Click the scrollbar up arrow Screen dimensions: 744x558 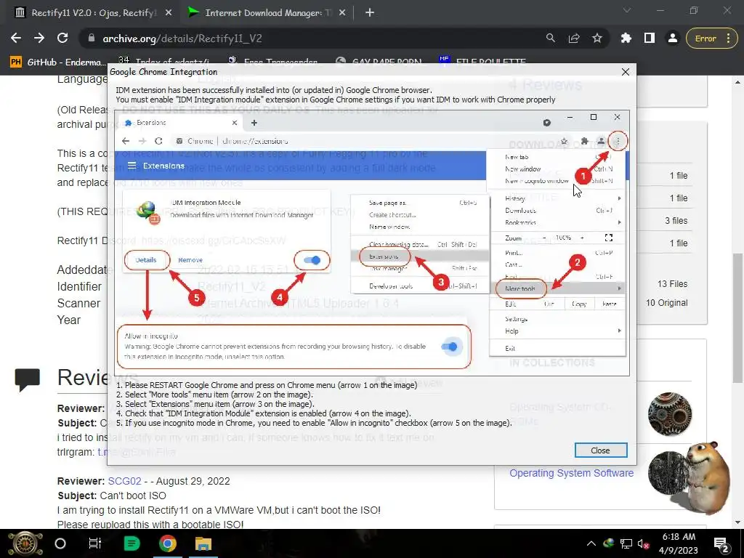point(737,82)
